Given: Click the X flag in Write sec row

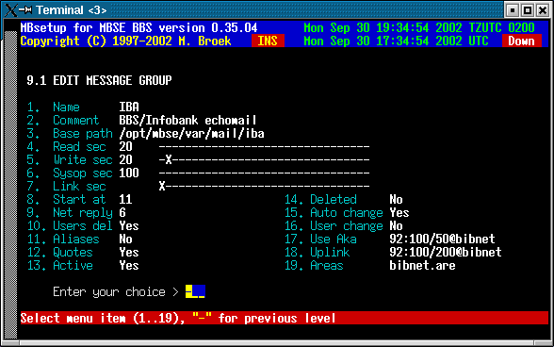Looking at the screenshot, I should (x=169, y=160).
